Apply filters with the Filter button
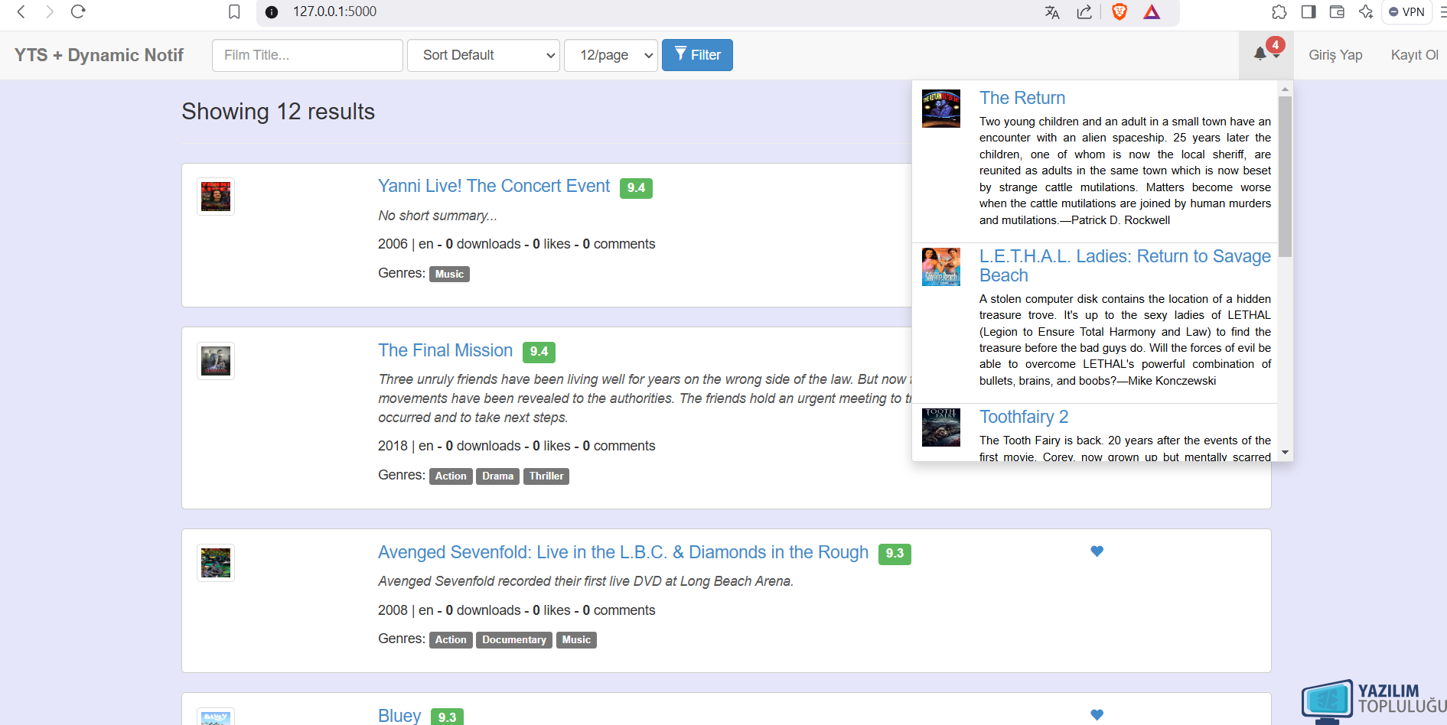This screenshot has height=725, width=1447. (x=697, y=55)
